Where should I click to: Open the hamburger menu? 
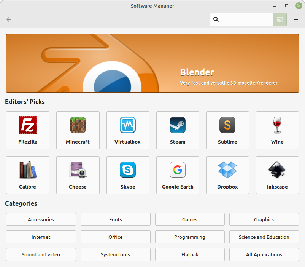tap(295, 19)
